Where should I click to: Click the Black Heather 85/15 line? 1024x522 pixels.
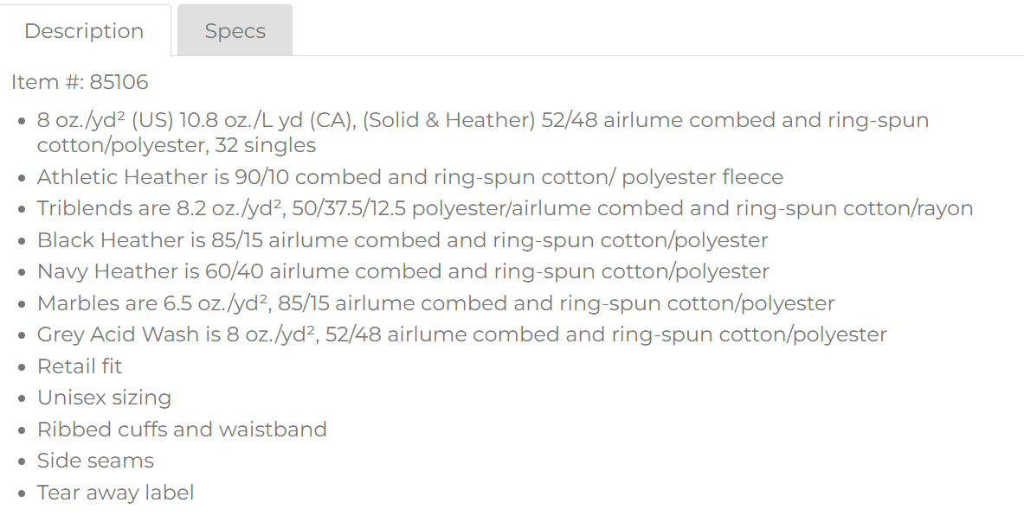(x=403, y=240)
